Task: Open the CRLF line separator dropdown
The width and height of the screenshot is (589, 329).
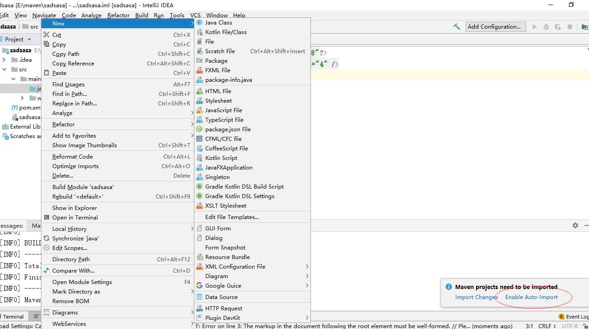Action: (547, 326)
